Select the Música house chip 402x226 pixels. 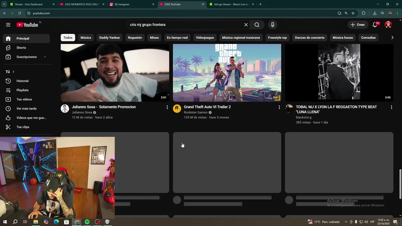coord(343,38)
